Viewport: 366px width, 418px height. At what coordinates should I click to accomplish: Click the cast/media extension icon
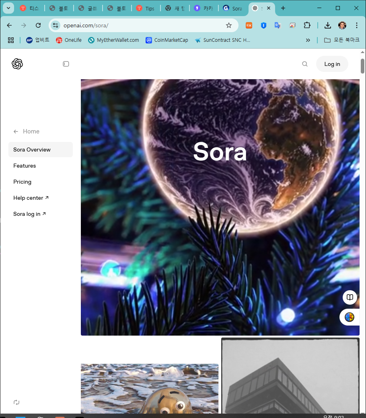pyautogui.click(x=292, y=25)
